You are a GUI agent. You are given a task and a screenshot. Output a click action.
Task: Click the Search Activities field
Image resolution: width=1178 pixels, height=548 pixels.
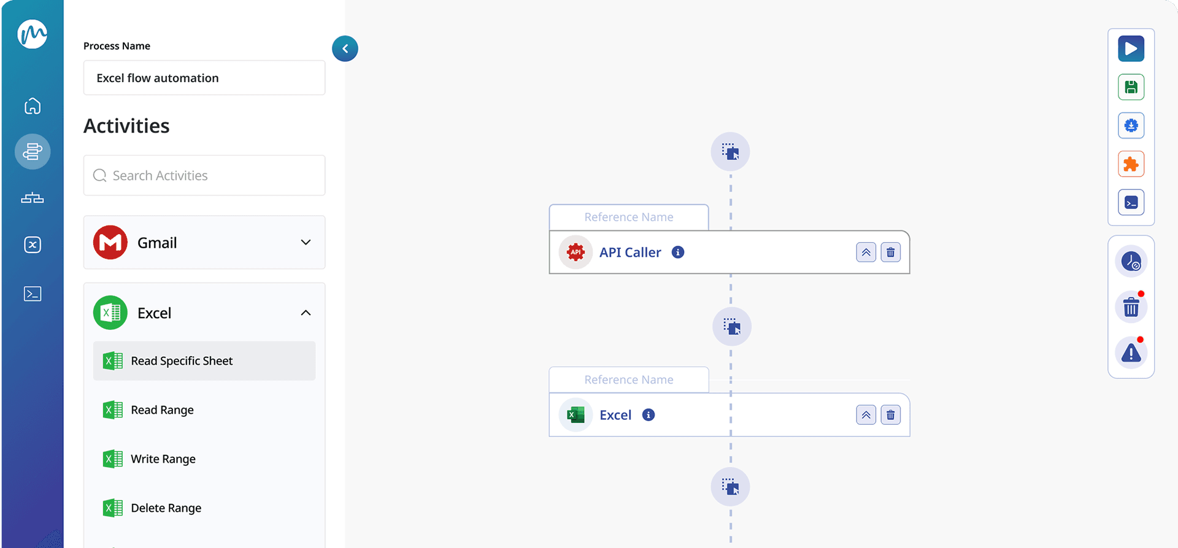pos(204,176)
